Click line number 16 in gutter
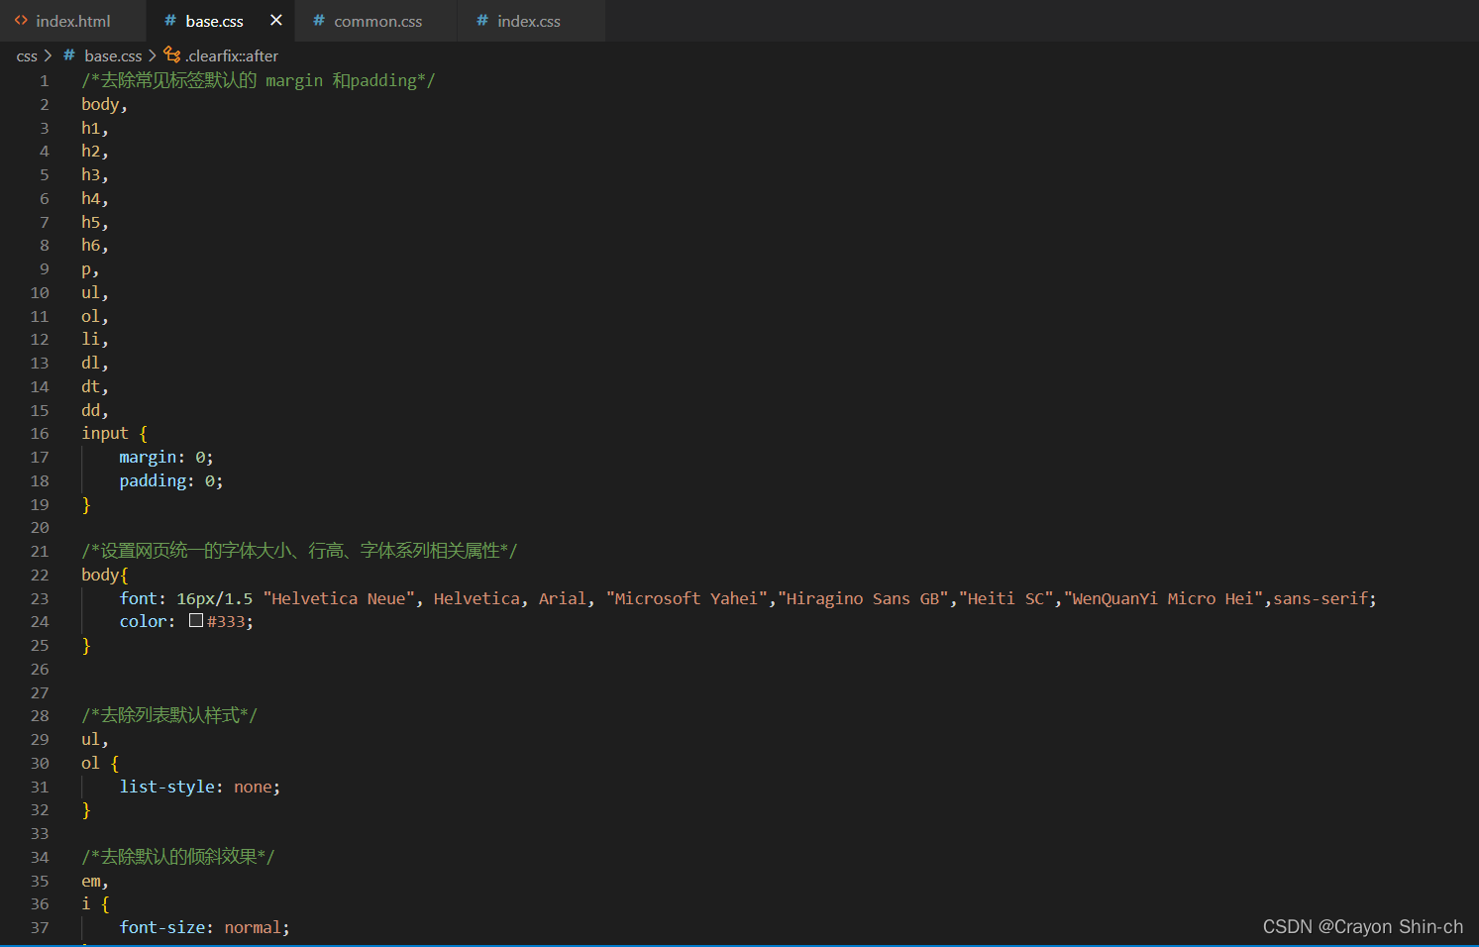 (40, 434)
